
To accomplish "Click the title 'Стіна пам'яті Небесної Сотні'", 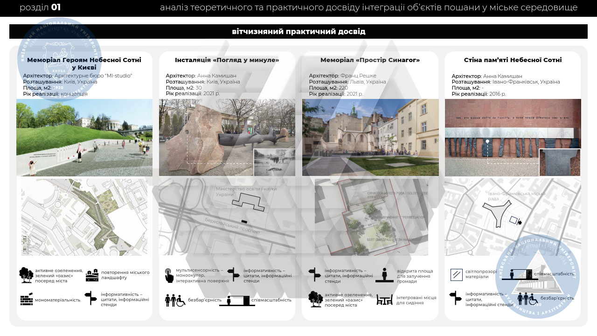I will click(513, 60).
